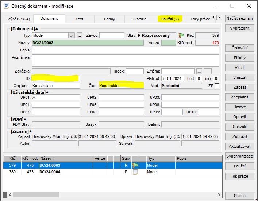Click the list scrollbar left arrow
This screenshot has height=201, width=258.
tap(10, 194)
